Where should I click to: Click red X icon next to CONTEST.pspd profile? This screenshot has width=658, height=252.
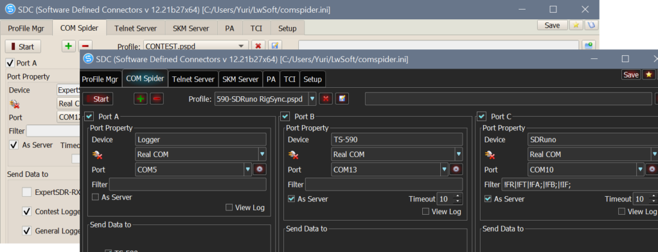[x=258, y=46]
